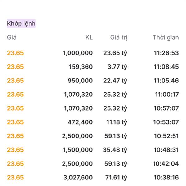This screenshot has width=186, height=186.
Task: Select the trade at 11:00:17
Action: (167, 95)
